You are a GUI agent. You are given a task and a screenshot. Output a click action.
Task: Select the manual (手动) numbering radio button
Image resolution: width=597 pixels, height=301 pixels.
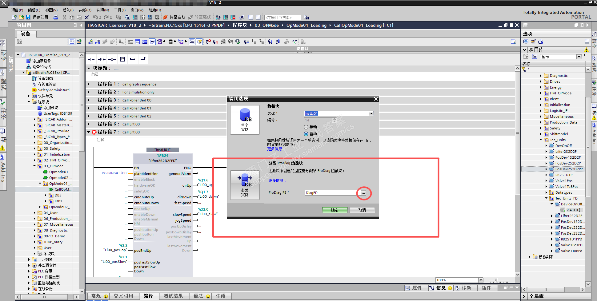pos(306,127)
